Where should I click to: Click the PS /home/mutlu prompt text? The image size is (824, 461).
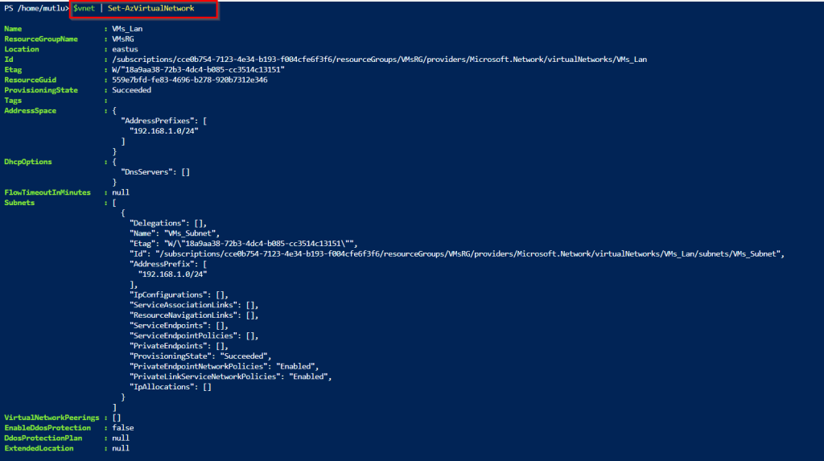point(36,8)
